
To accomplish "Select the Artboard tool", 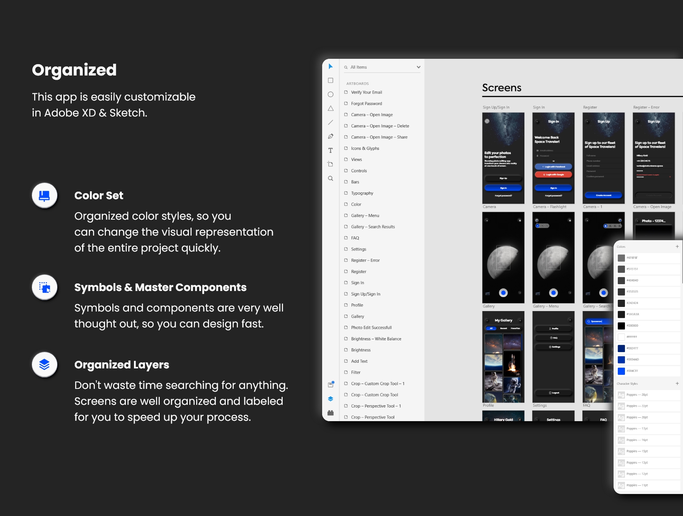I will 330,164.
